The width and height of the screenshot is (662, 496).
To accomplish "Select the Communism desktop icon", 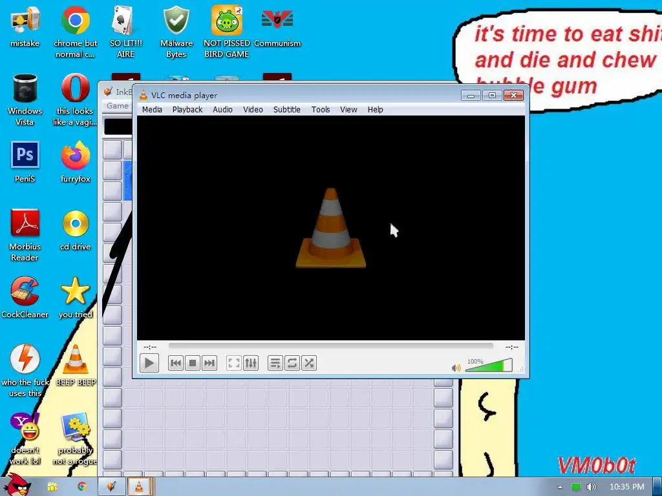I will click(277, 27).
